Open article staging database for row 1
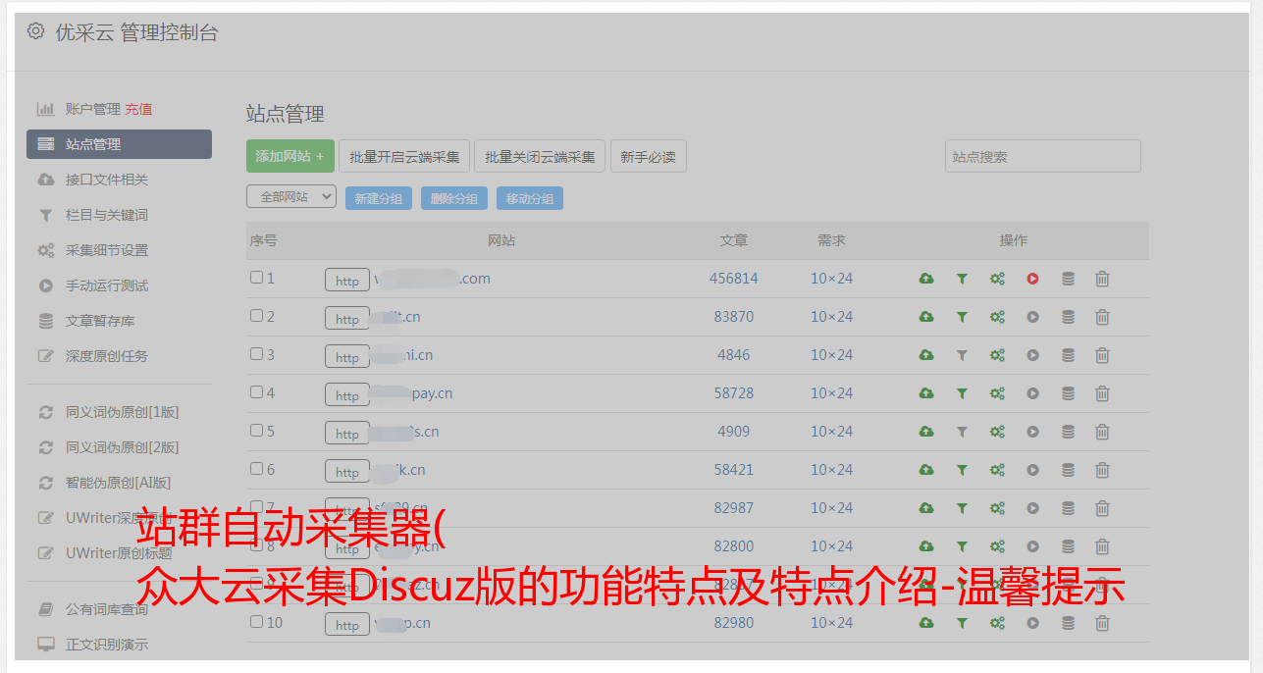 [1068, 279]
